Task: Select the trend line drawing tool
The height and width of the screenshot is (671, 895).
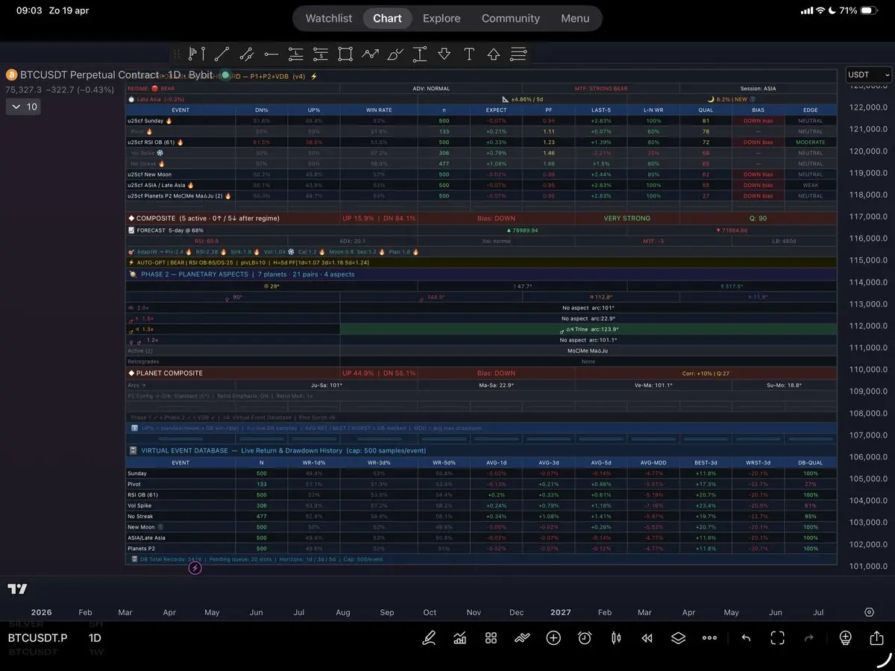Action: click(222, 54)
